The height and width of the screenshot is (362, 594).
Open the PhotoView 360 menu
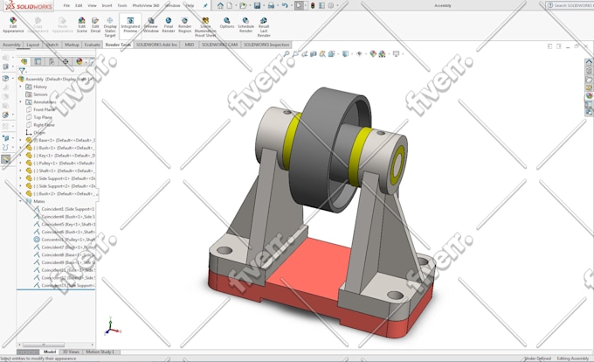146,6
